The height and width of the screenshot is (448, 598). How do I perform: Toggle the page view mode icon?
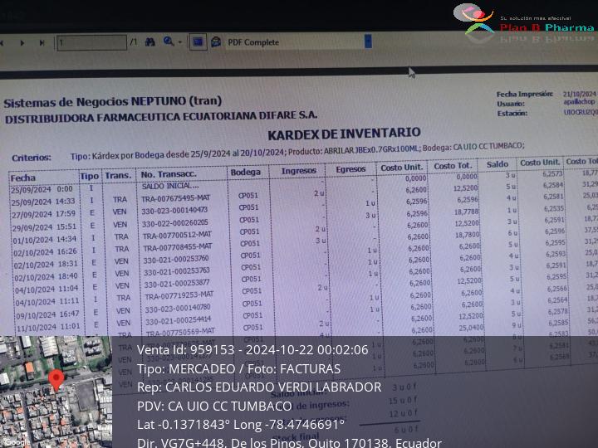(x=198, y=42)
